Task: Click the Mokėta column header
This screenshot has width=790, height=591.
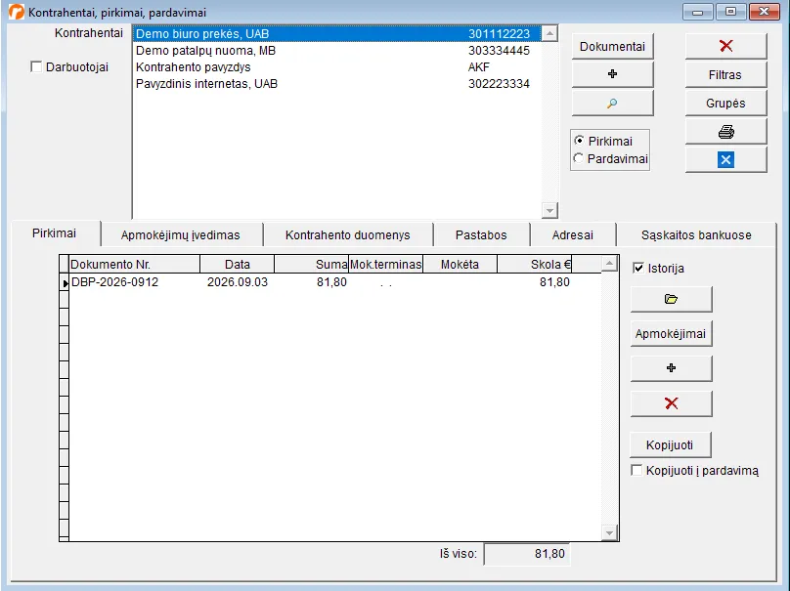Action: click(x=460, y=265)
